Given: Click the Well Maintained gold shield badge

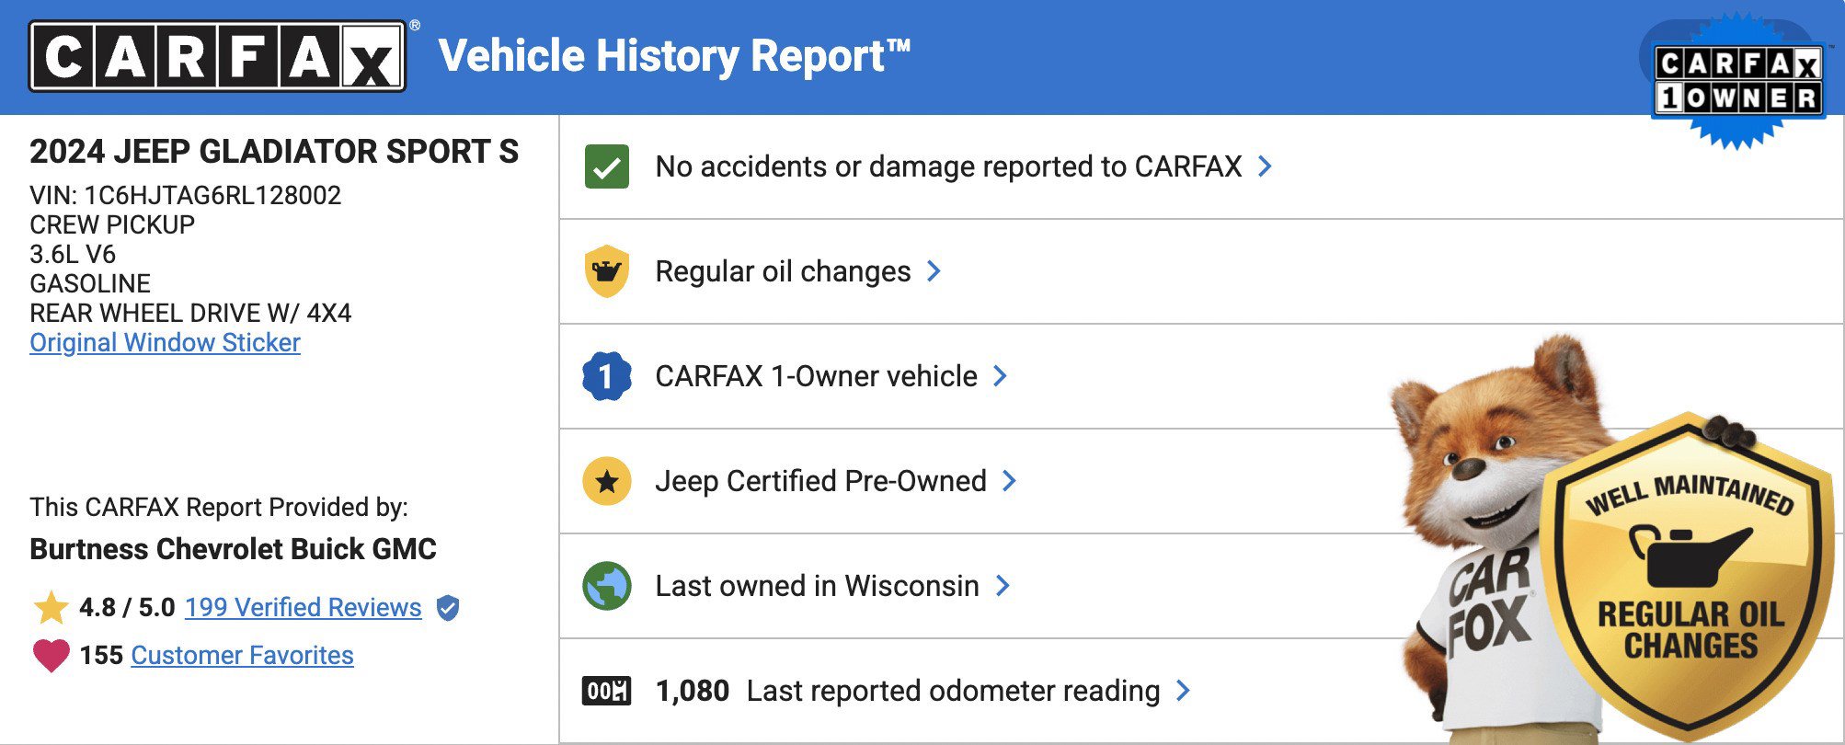Looking at the screenshot, I should [x=1689, y=579].
